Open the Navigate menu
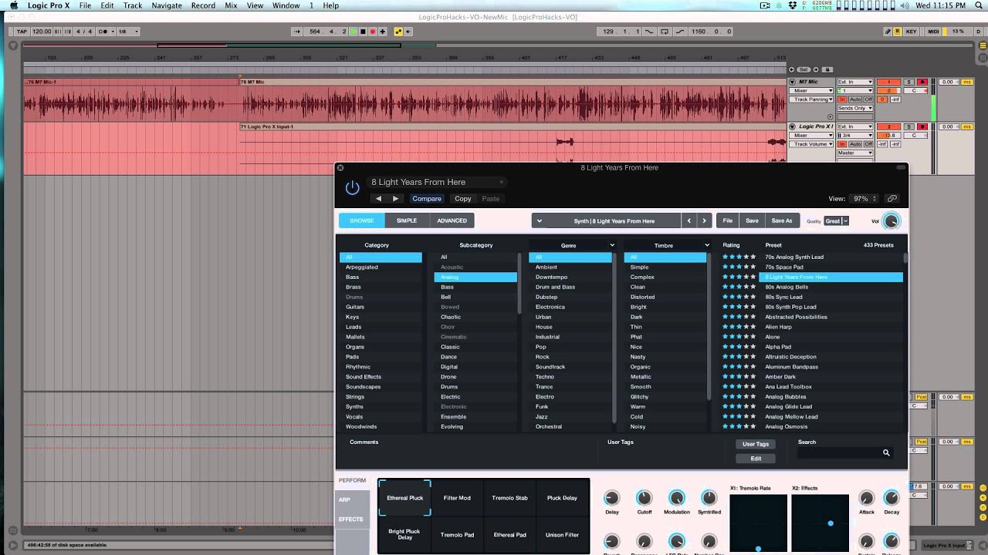Viewport: 988px width, 555px height. [167, 5]
